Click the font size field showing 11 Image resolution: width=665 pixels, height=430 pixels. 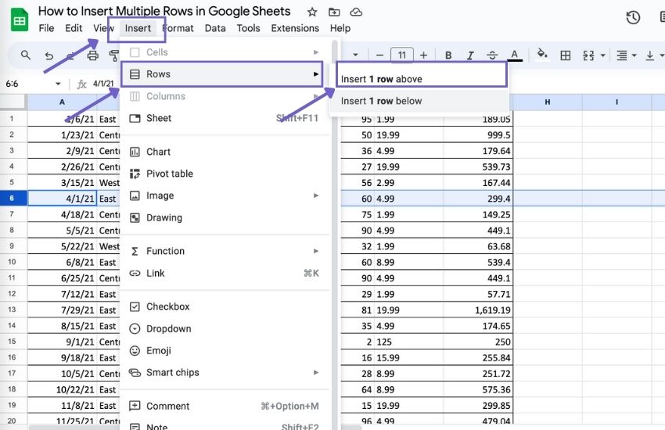(x=401, y=55)
